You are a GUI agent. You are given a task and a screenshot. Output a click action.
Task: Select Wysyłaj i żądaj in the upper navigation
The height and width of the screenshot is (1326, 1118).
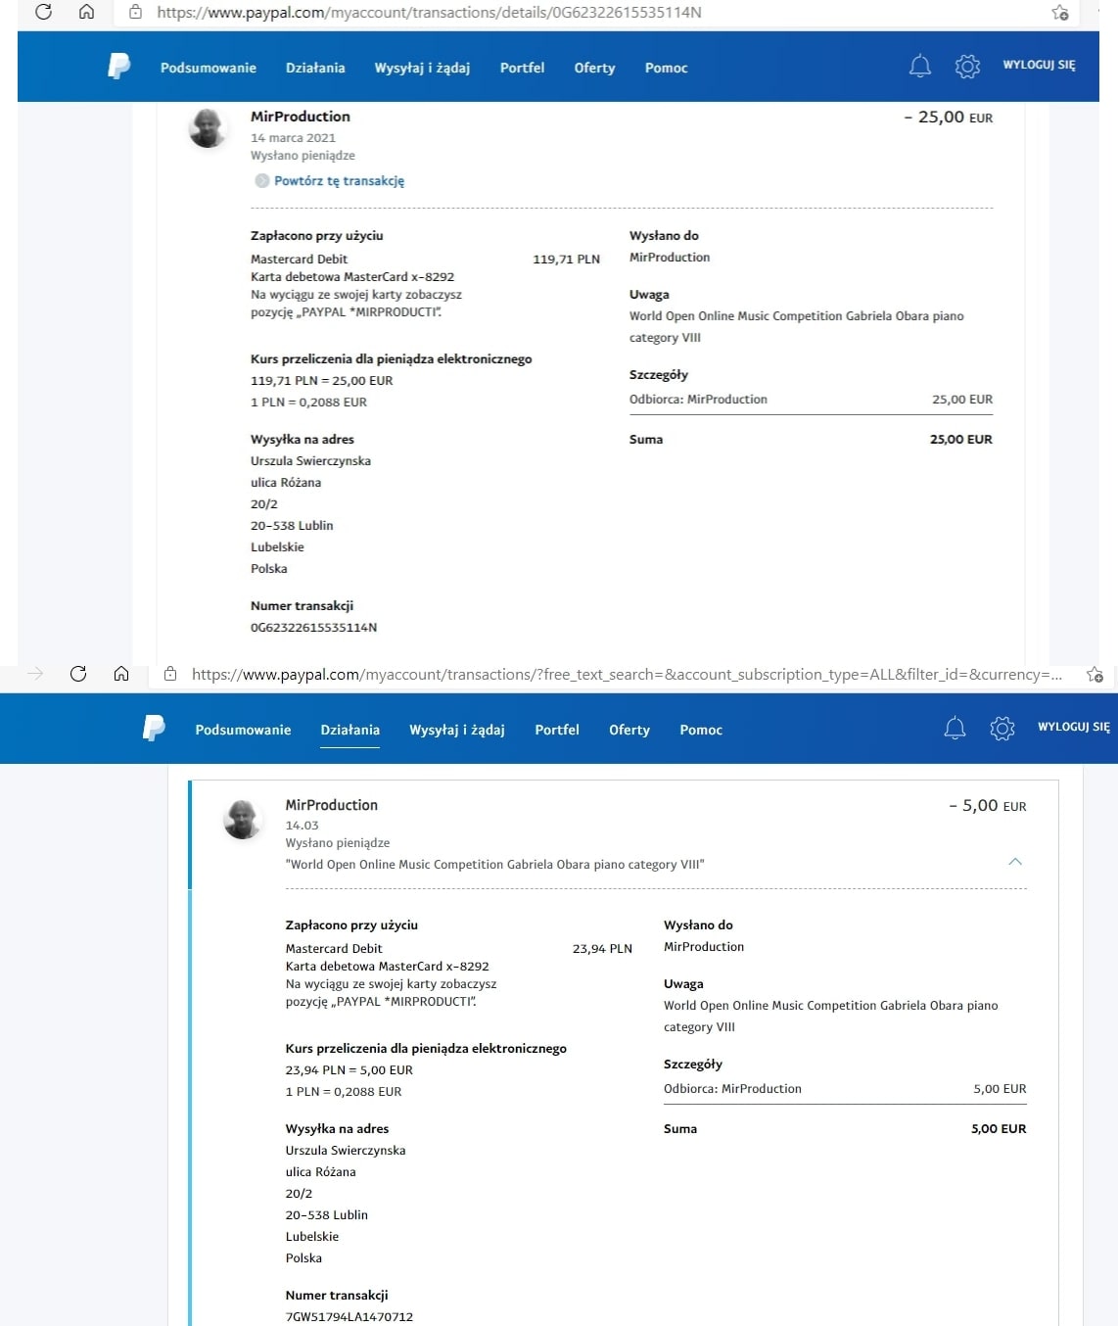click(x=422, y=68)
